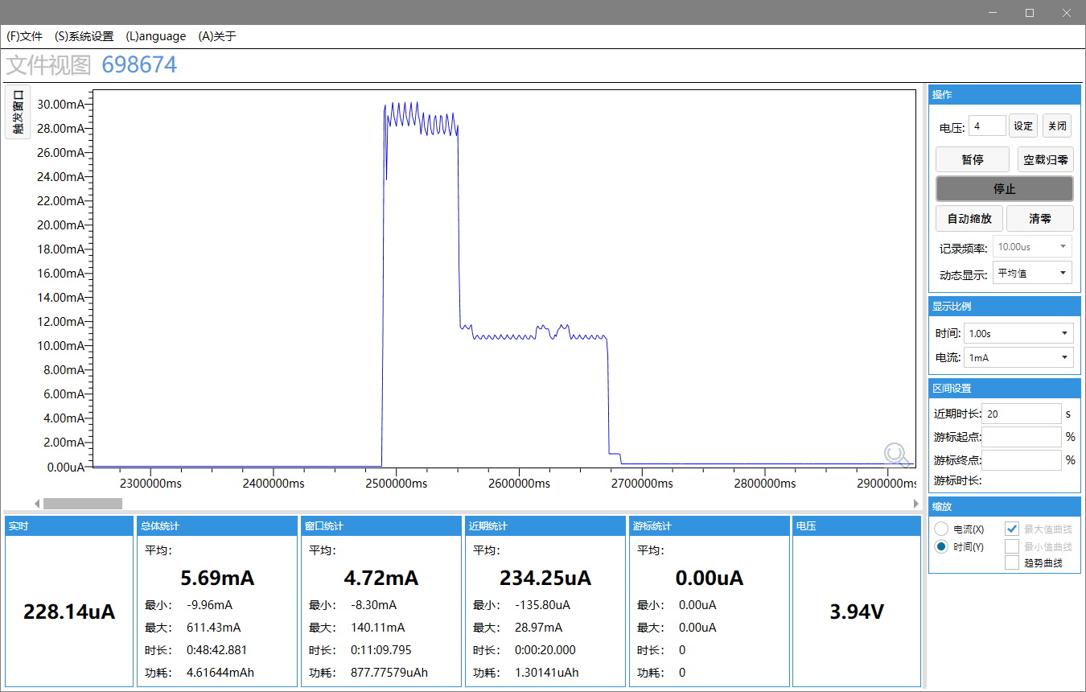Toggle the 最大值曲线 checkbox

tap(1012, 529)
